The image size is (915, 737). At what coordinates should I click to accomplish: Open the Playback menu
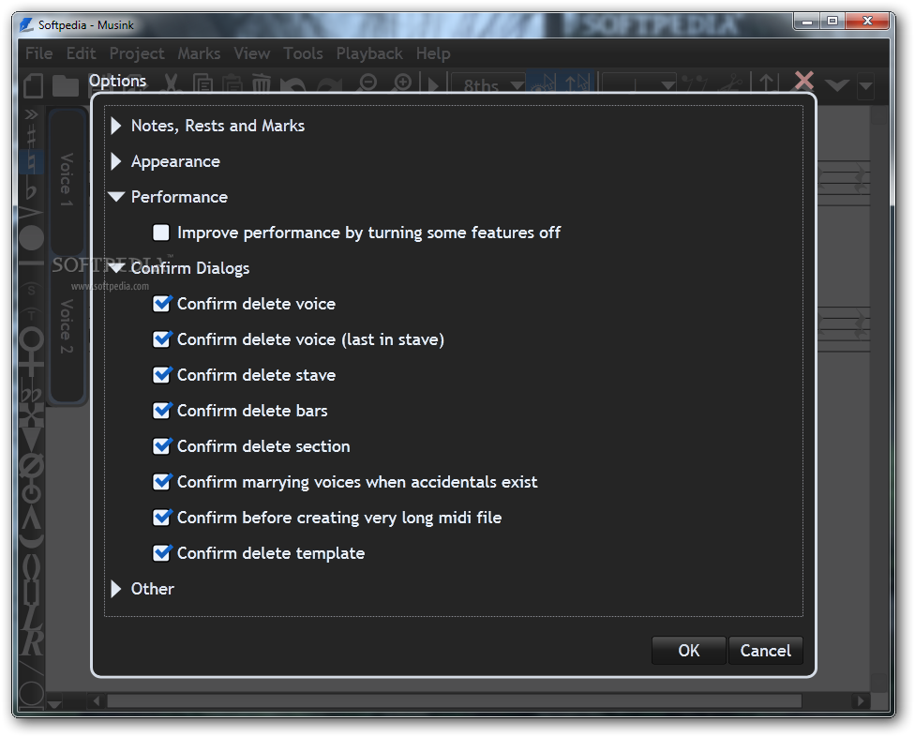[369, 53]
